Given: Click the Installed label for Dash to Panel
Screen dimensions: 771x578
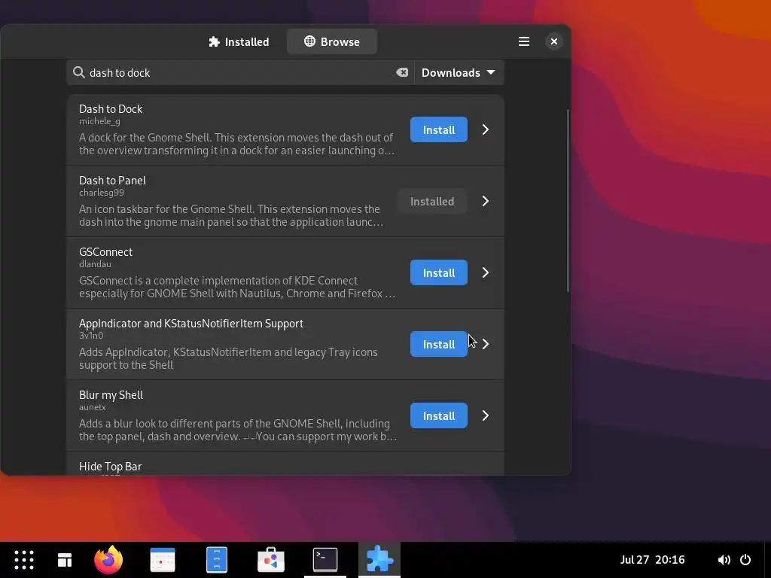Looking at the screenshot, I should pyautogui.click(x=432, y=202).
